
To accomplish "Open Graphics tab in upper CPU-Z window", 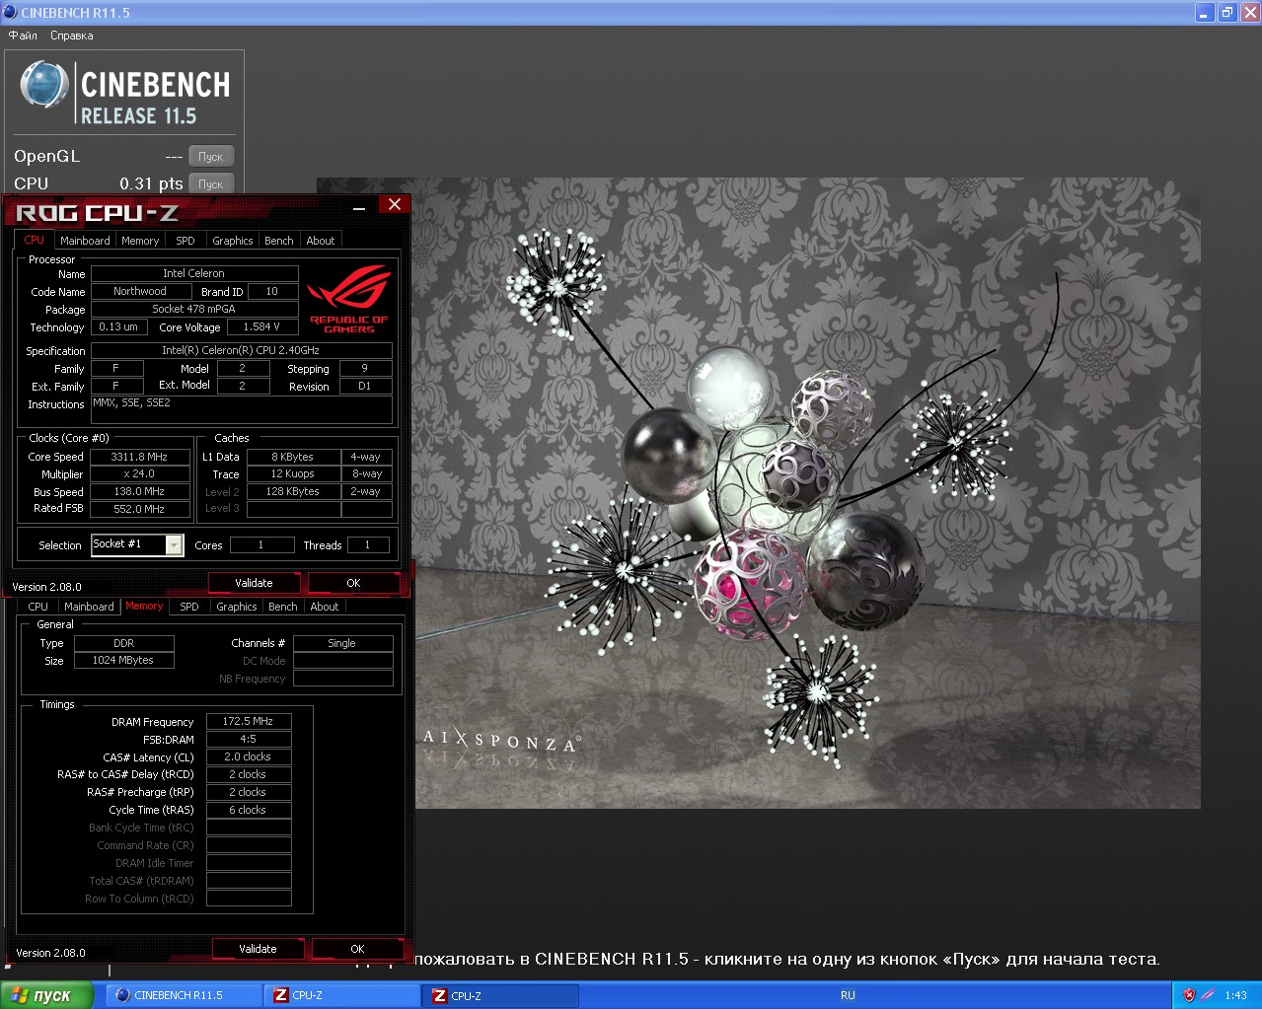I will pyautogui.click(x=233, y=241).
